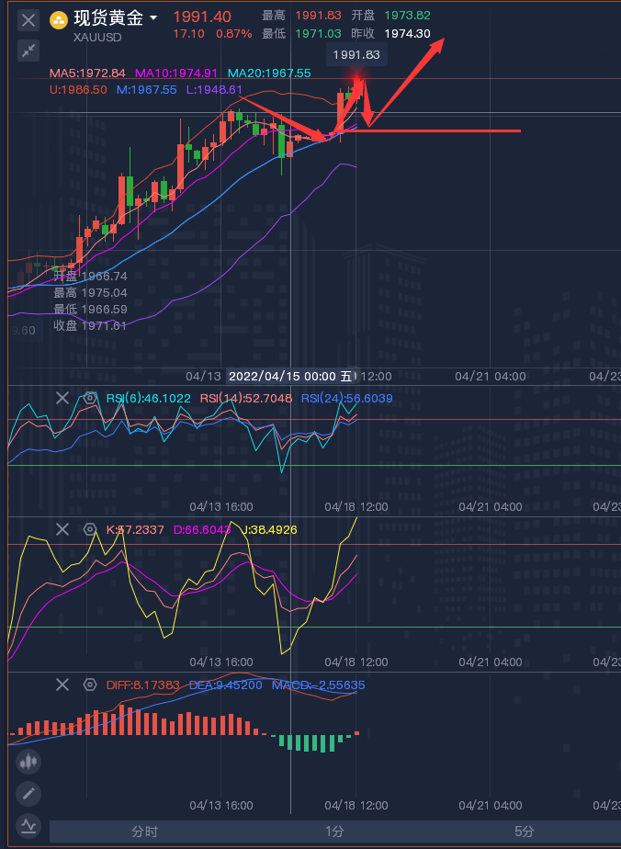Image resolution: width=621 pixels, height=849 pixels.
Task: Activate the pencil drawing tool
Action: [28, 794]
